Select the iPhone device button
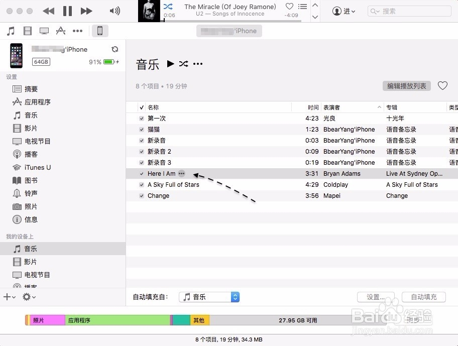 click(100, 31)
